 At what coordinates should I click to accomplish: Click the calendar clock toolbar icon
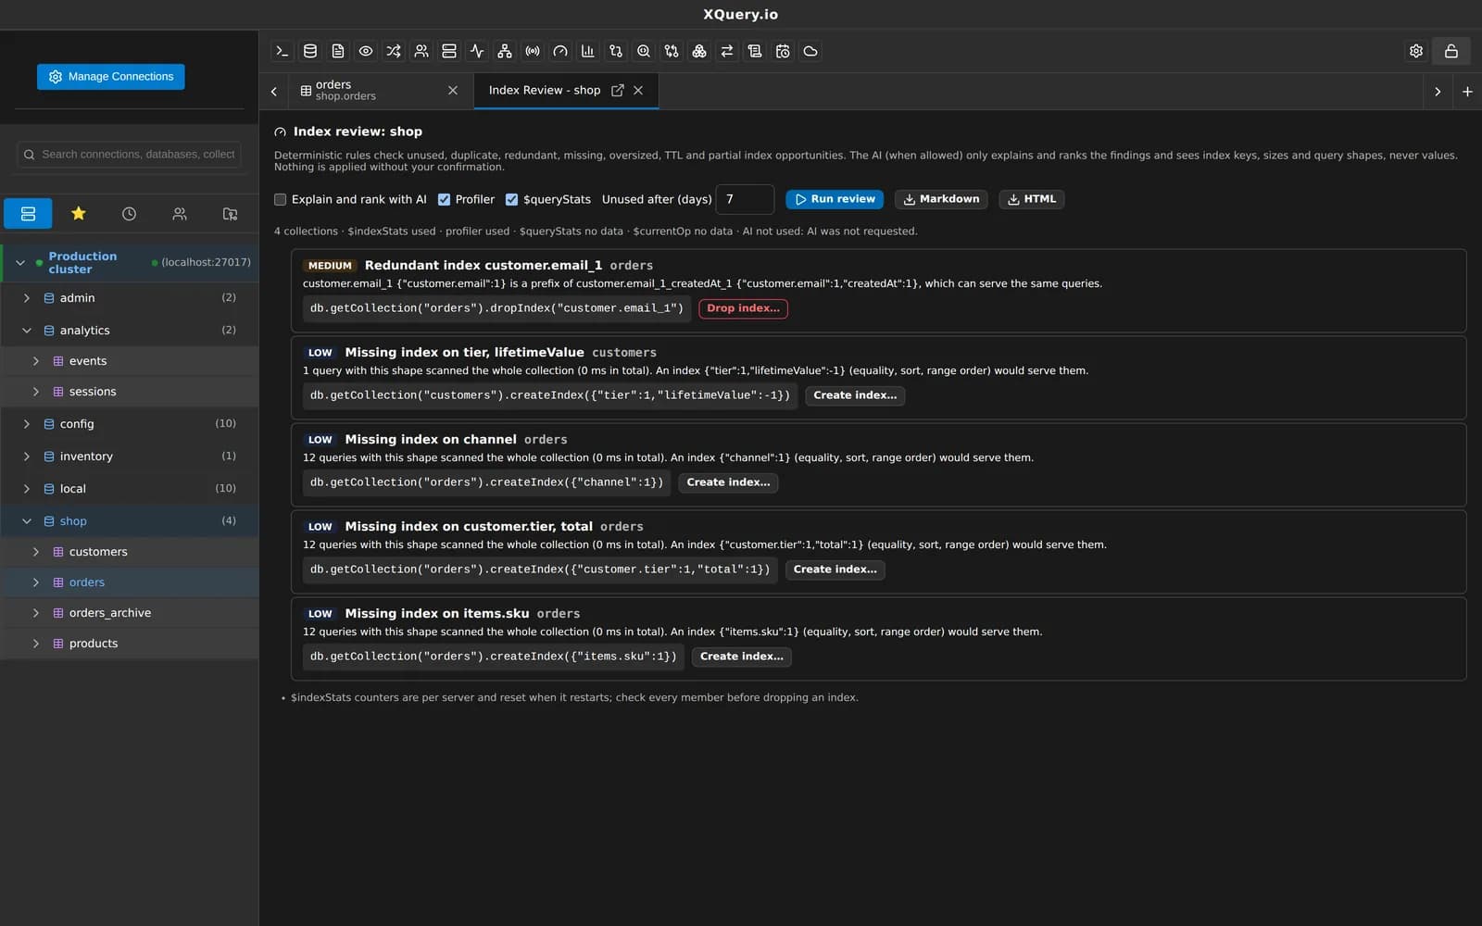click(783, 52)
